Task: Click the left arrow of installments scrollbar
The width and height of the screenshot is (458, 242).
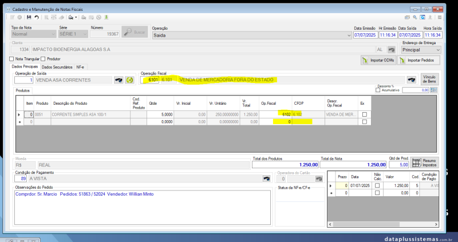Action: (x=330, y=224)
